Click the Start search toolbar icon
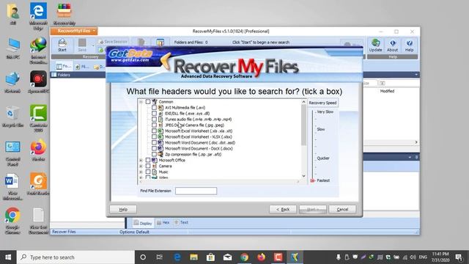This screenshot has width=469, height=264. (62, 45)
